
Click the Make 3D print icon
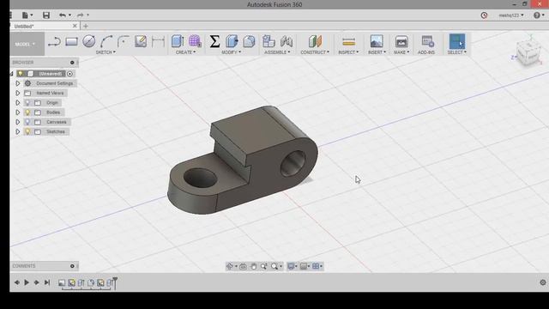401,41
